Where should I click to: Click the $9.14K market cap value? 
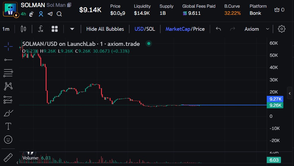[x=90, y=10]
